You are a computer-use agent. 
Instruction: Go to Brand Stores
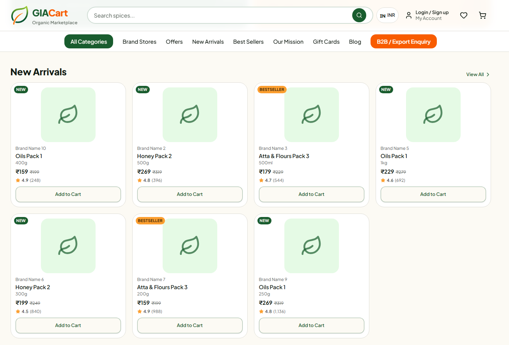tap(139, 42)
